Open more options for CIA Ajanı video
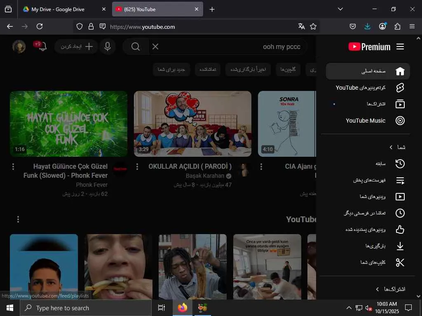This screenshot has height=316, width=422. (x=261, y=167)
